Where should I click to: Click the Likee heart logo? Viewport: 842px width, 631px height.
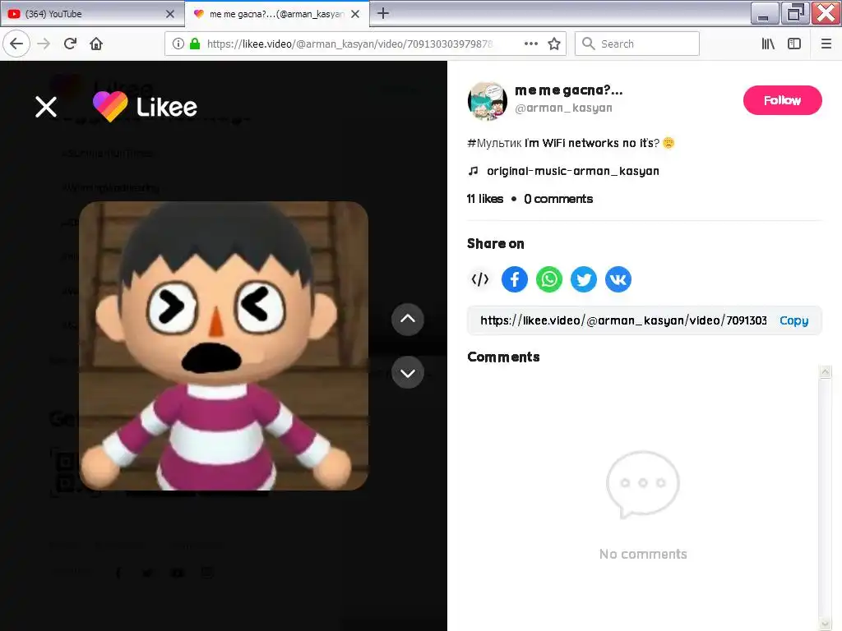[110, 106]
